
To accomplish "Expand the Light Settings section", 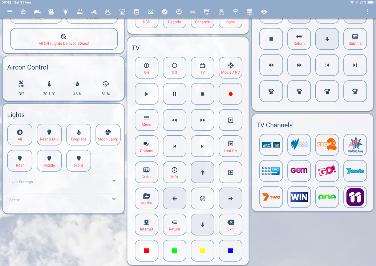I will (x=64, y=181).
